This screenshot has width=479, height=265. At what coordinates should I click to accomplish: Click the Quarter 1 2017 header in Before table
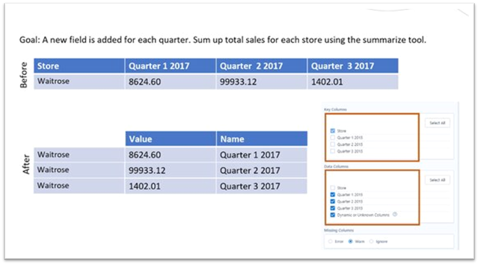point(170,66)
